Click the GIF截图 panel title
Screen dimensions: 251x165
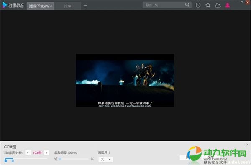10,147
